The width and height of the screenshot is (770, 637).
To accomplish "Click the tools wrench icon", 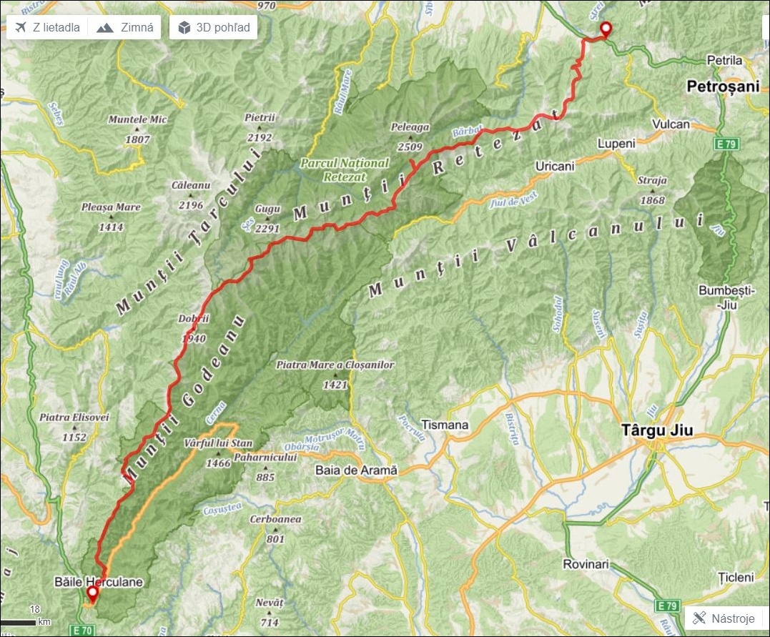I will pyautogui.click(x=699, y=618).
